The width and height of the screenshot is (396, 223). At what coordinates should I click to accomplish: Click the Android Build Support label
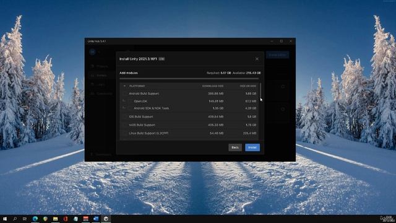pyautogui.click(x=144, y=94)
